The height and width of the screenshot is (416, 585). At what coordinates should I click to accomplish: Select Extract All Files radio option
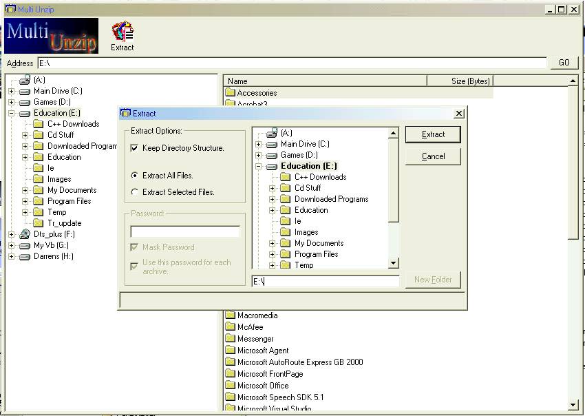coord(135,176)
